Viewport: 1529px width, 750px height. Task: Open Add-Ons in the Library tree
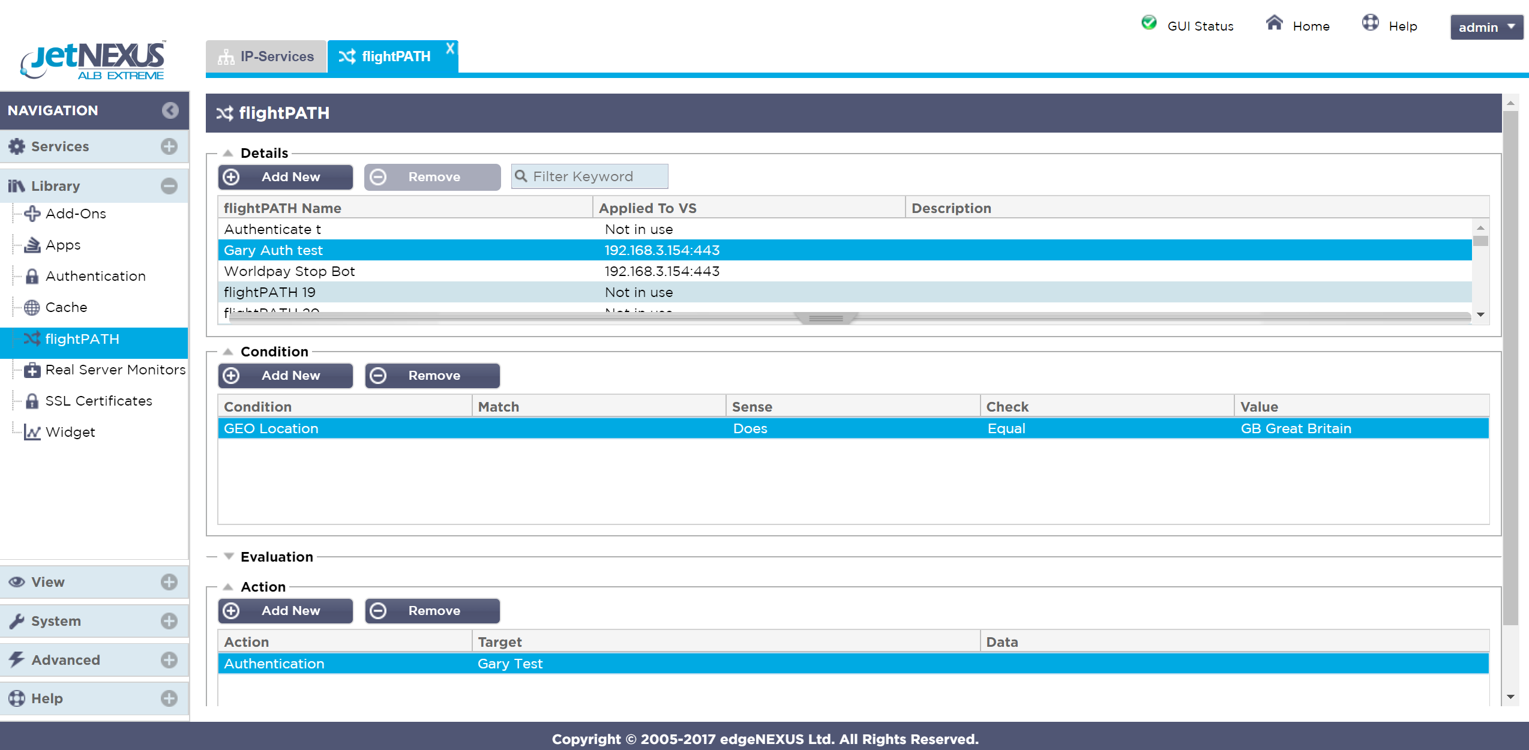[x=76, y=214]
